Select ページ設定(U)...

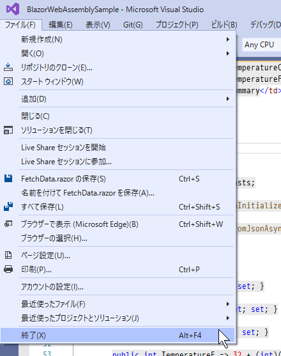pos(118,256)
